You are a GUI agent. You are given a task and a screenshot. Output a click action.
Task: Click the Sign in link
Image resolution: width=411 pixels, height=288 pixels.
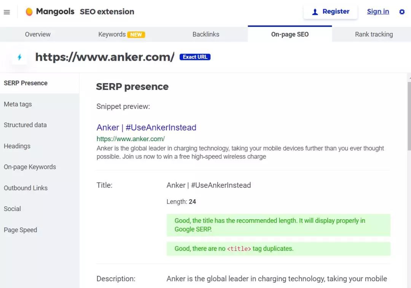(x=378, y=11)
